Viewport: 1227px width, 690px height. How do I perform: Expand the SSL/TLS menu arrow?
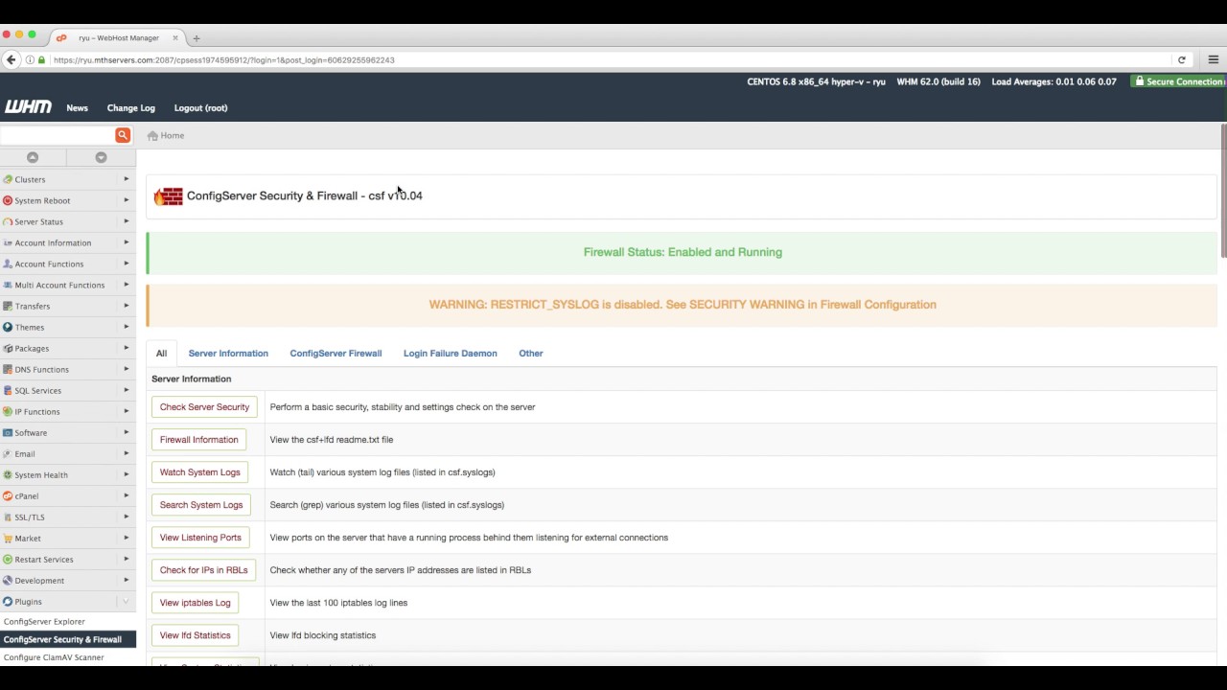[126, 517]
